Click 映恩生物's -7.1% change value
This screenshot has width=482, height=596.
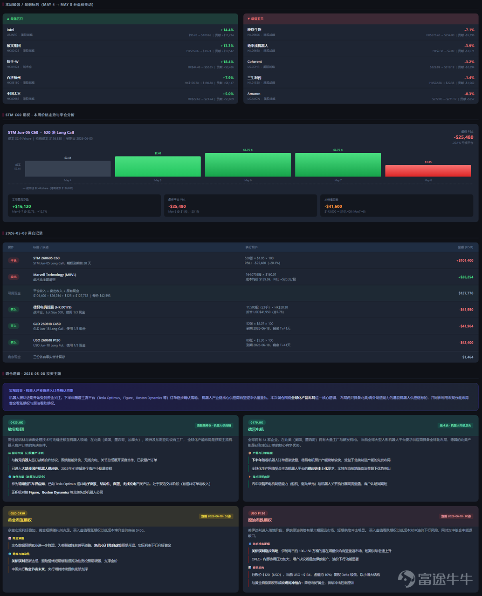469,30
